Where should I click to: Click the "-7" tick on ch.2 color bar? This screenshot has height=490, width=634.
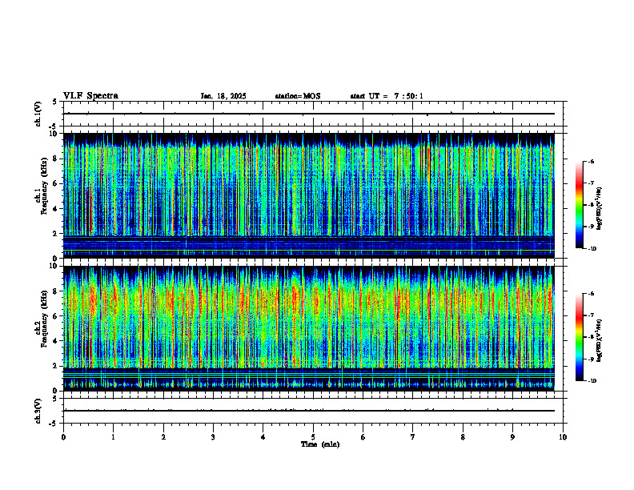[x=591, y=315]
